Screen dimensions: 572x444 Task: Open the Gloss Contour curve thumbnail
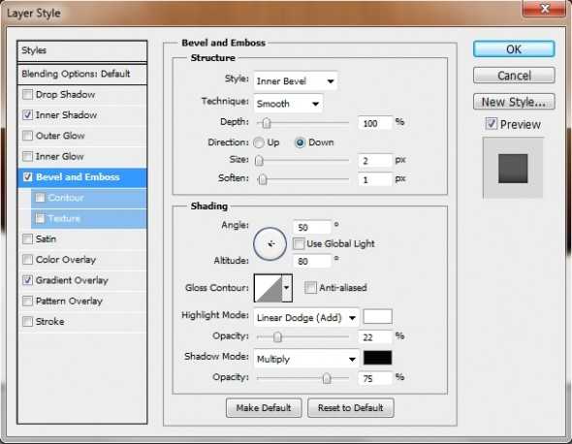(269, 288)
